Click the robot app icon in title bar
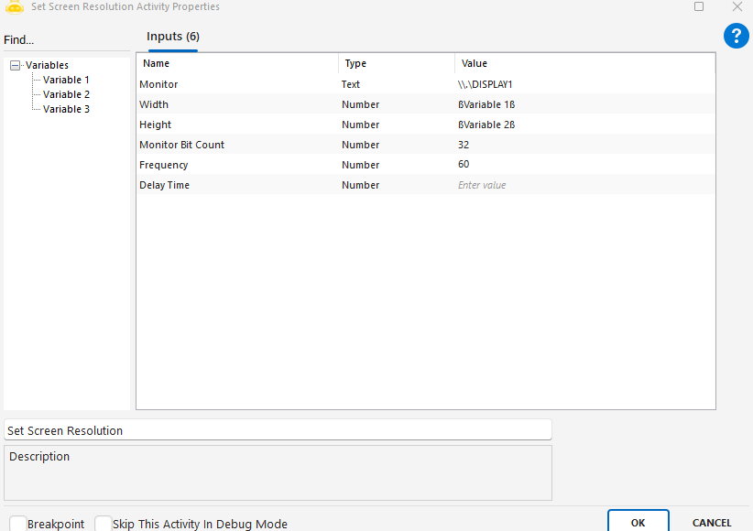Image resolution: width=753 pixels, height=531 pixels. tap(15, 6)
